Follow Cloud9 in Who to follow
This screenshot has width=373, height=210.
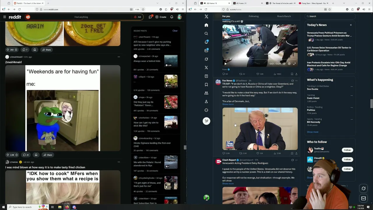(x=347, y=160)
